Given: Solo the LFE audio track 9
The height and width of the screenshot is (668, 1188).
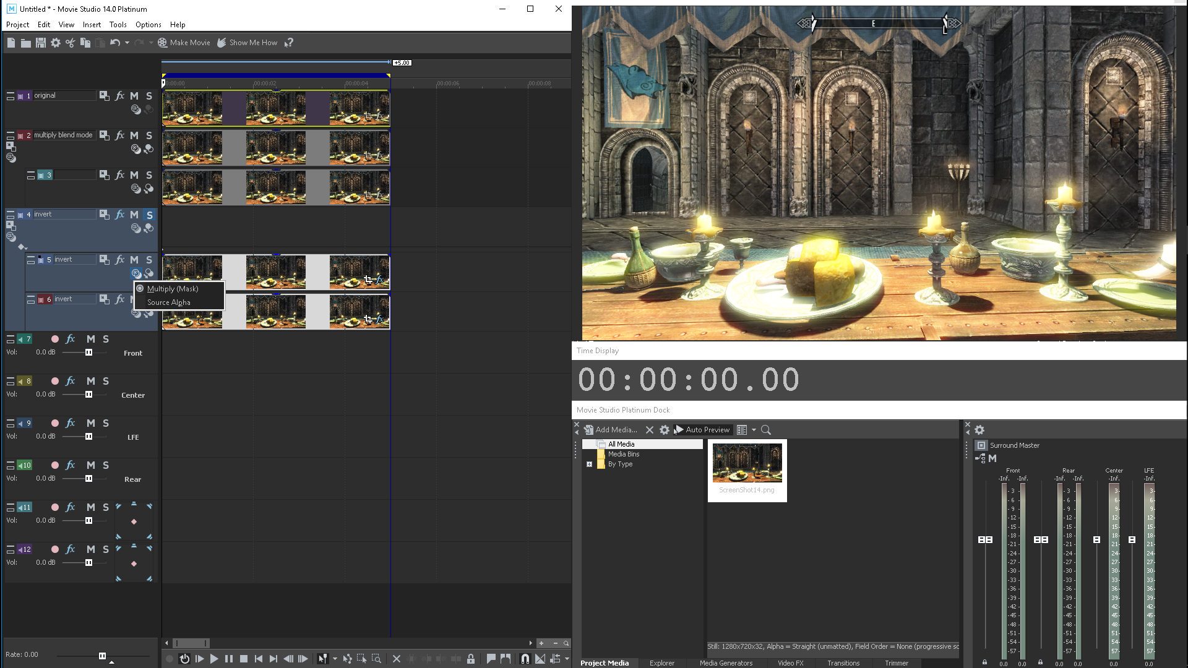Looking at the screenshot, I should (106, 423).
